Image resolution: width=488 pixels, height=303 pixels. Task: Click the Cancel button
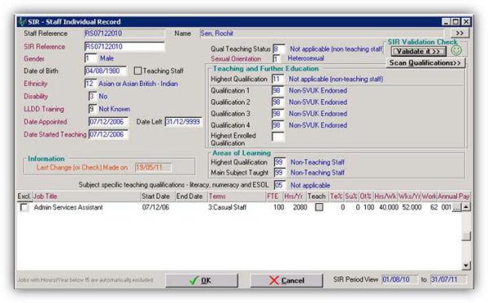[x=286, y=280]
